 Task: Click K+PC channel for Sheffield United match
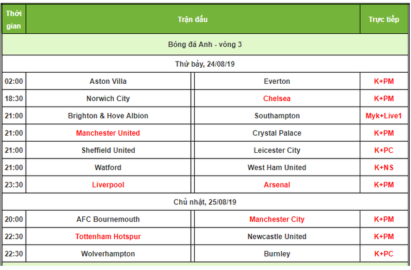coord(384,150)
